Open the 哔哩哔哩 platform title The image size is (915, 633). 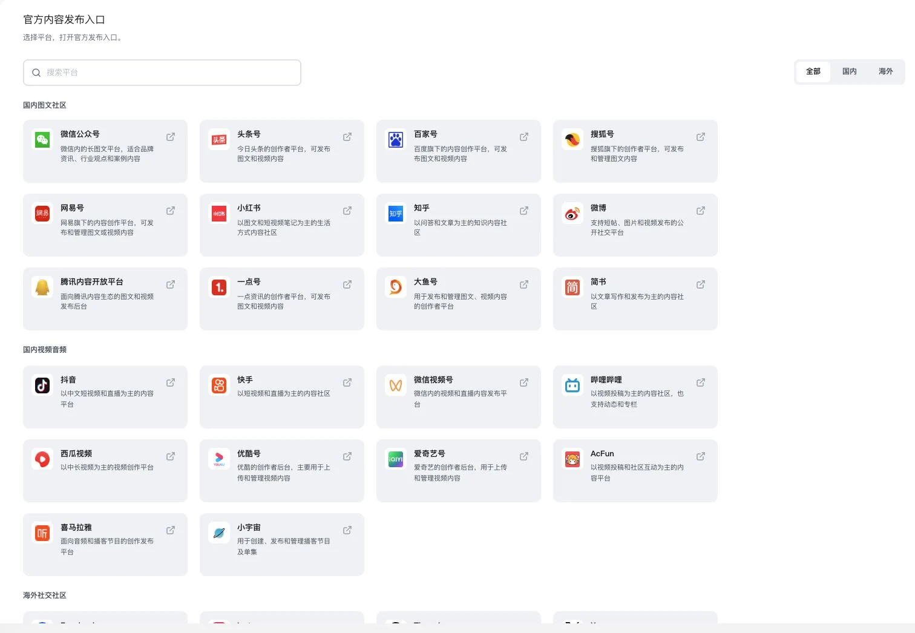pos(606,380)
